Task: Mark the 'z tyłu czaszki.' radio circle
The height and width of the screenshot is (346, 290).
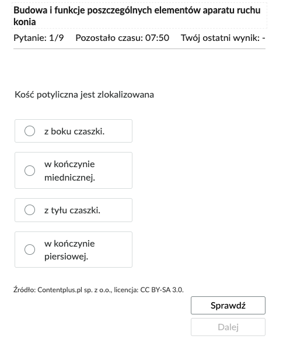Action: pos(30,210)
